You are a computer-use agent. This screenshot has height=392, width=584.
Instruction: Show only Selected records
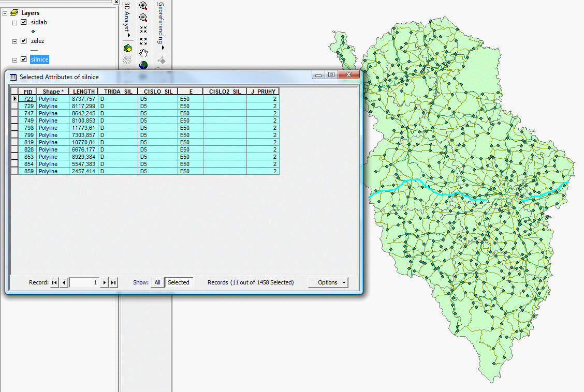tap(179, 283)
